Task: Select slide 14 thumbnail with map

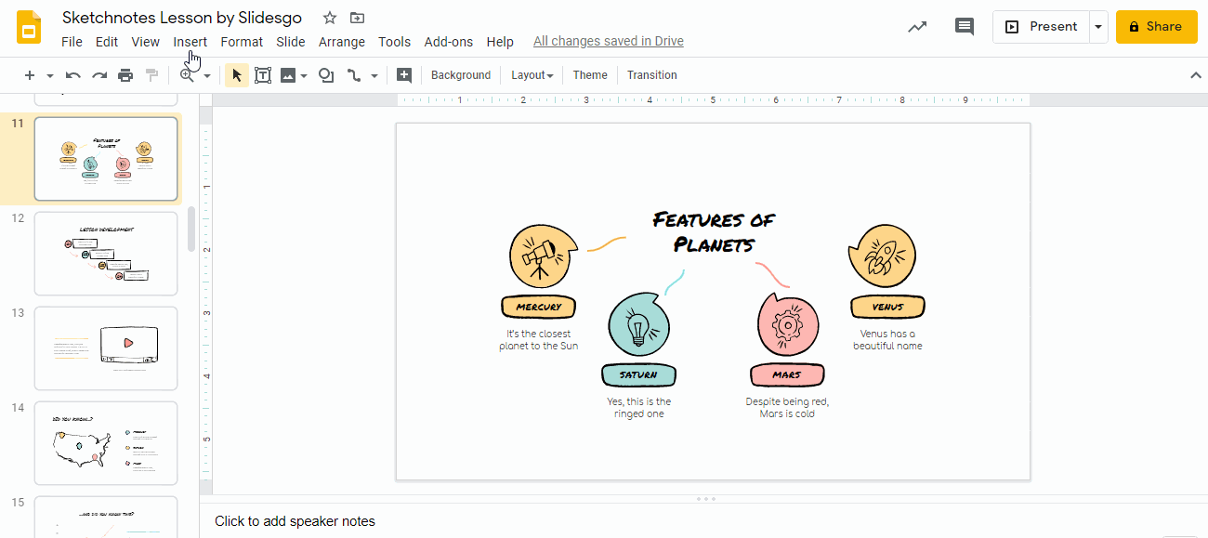Action: click(x=106, y=443)
